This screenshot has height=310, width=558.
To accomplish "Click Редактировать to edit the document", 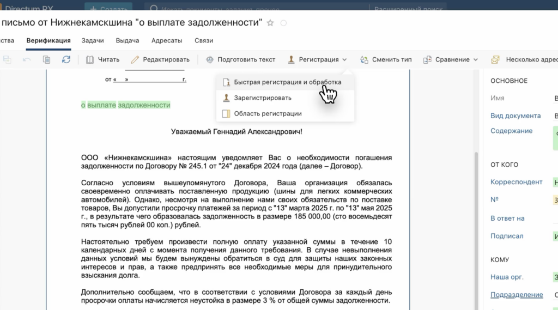I will pyautogui.click(x=160, y=59).
